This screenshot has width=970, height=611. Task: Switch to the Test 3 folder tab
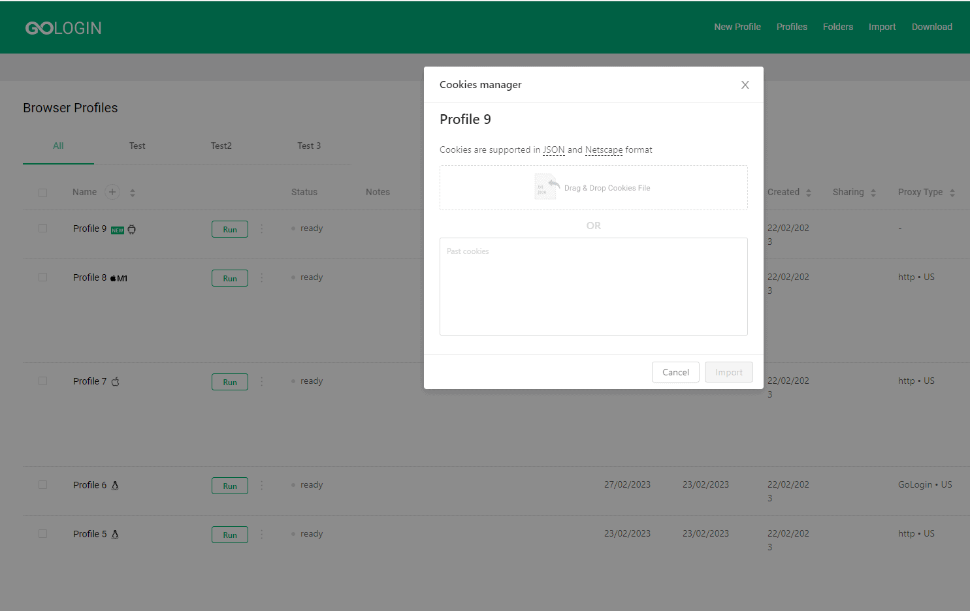click(309, 146)
